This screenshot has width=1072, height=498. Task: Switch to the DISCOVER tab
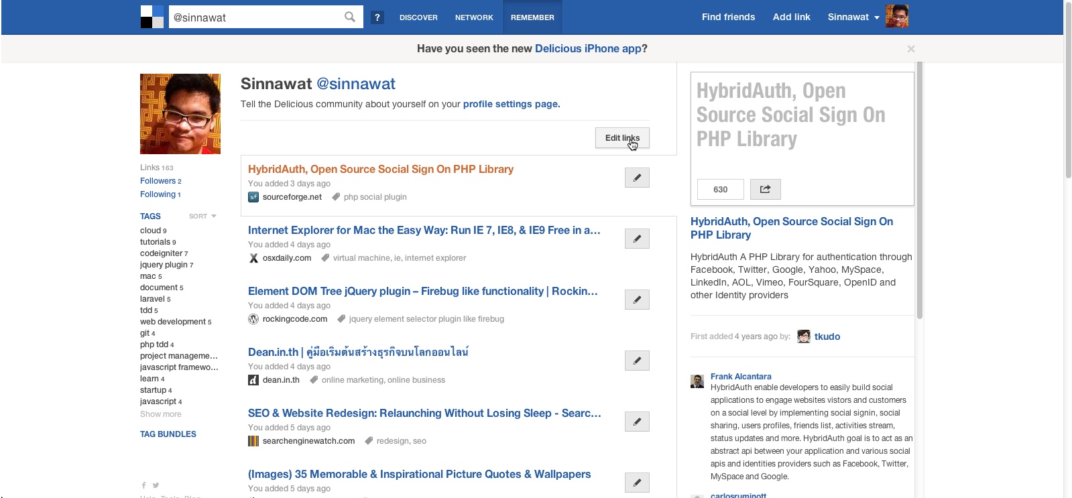point(418,17)
